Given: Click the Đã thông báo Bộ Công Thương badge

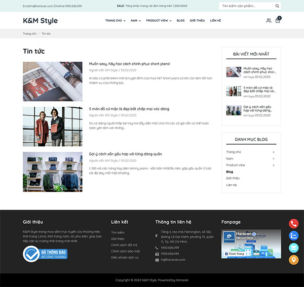Looking at the screenshot, I should click(x=45, y=254).
